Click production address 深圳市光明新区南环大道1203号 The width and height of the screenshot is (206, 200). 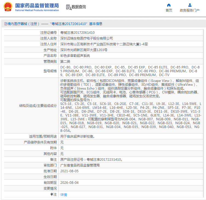(x=84, y=50)
